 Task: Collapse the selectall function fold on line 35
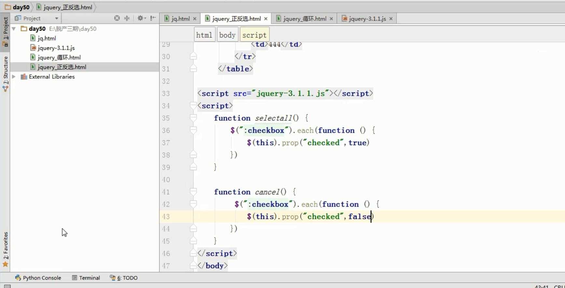193,118
